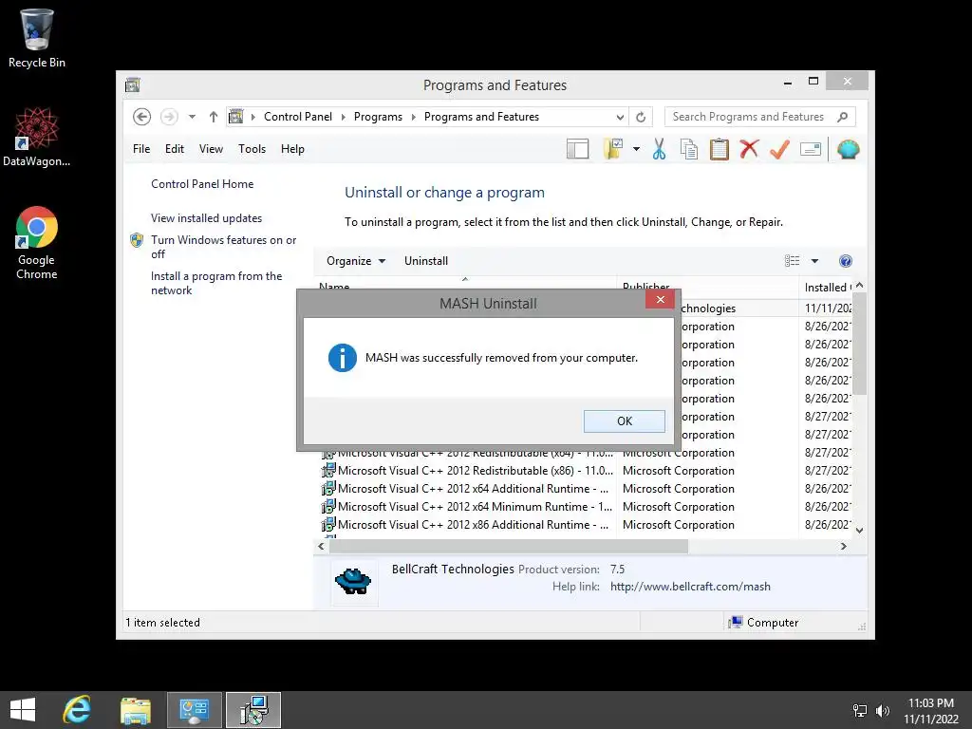Click the vertical scrollbar up arrow

click(x=859, y=285)
